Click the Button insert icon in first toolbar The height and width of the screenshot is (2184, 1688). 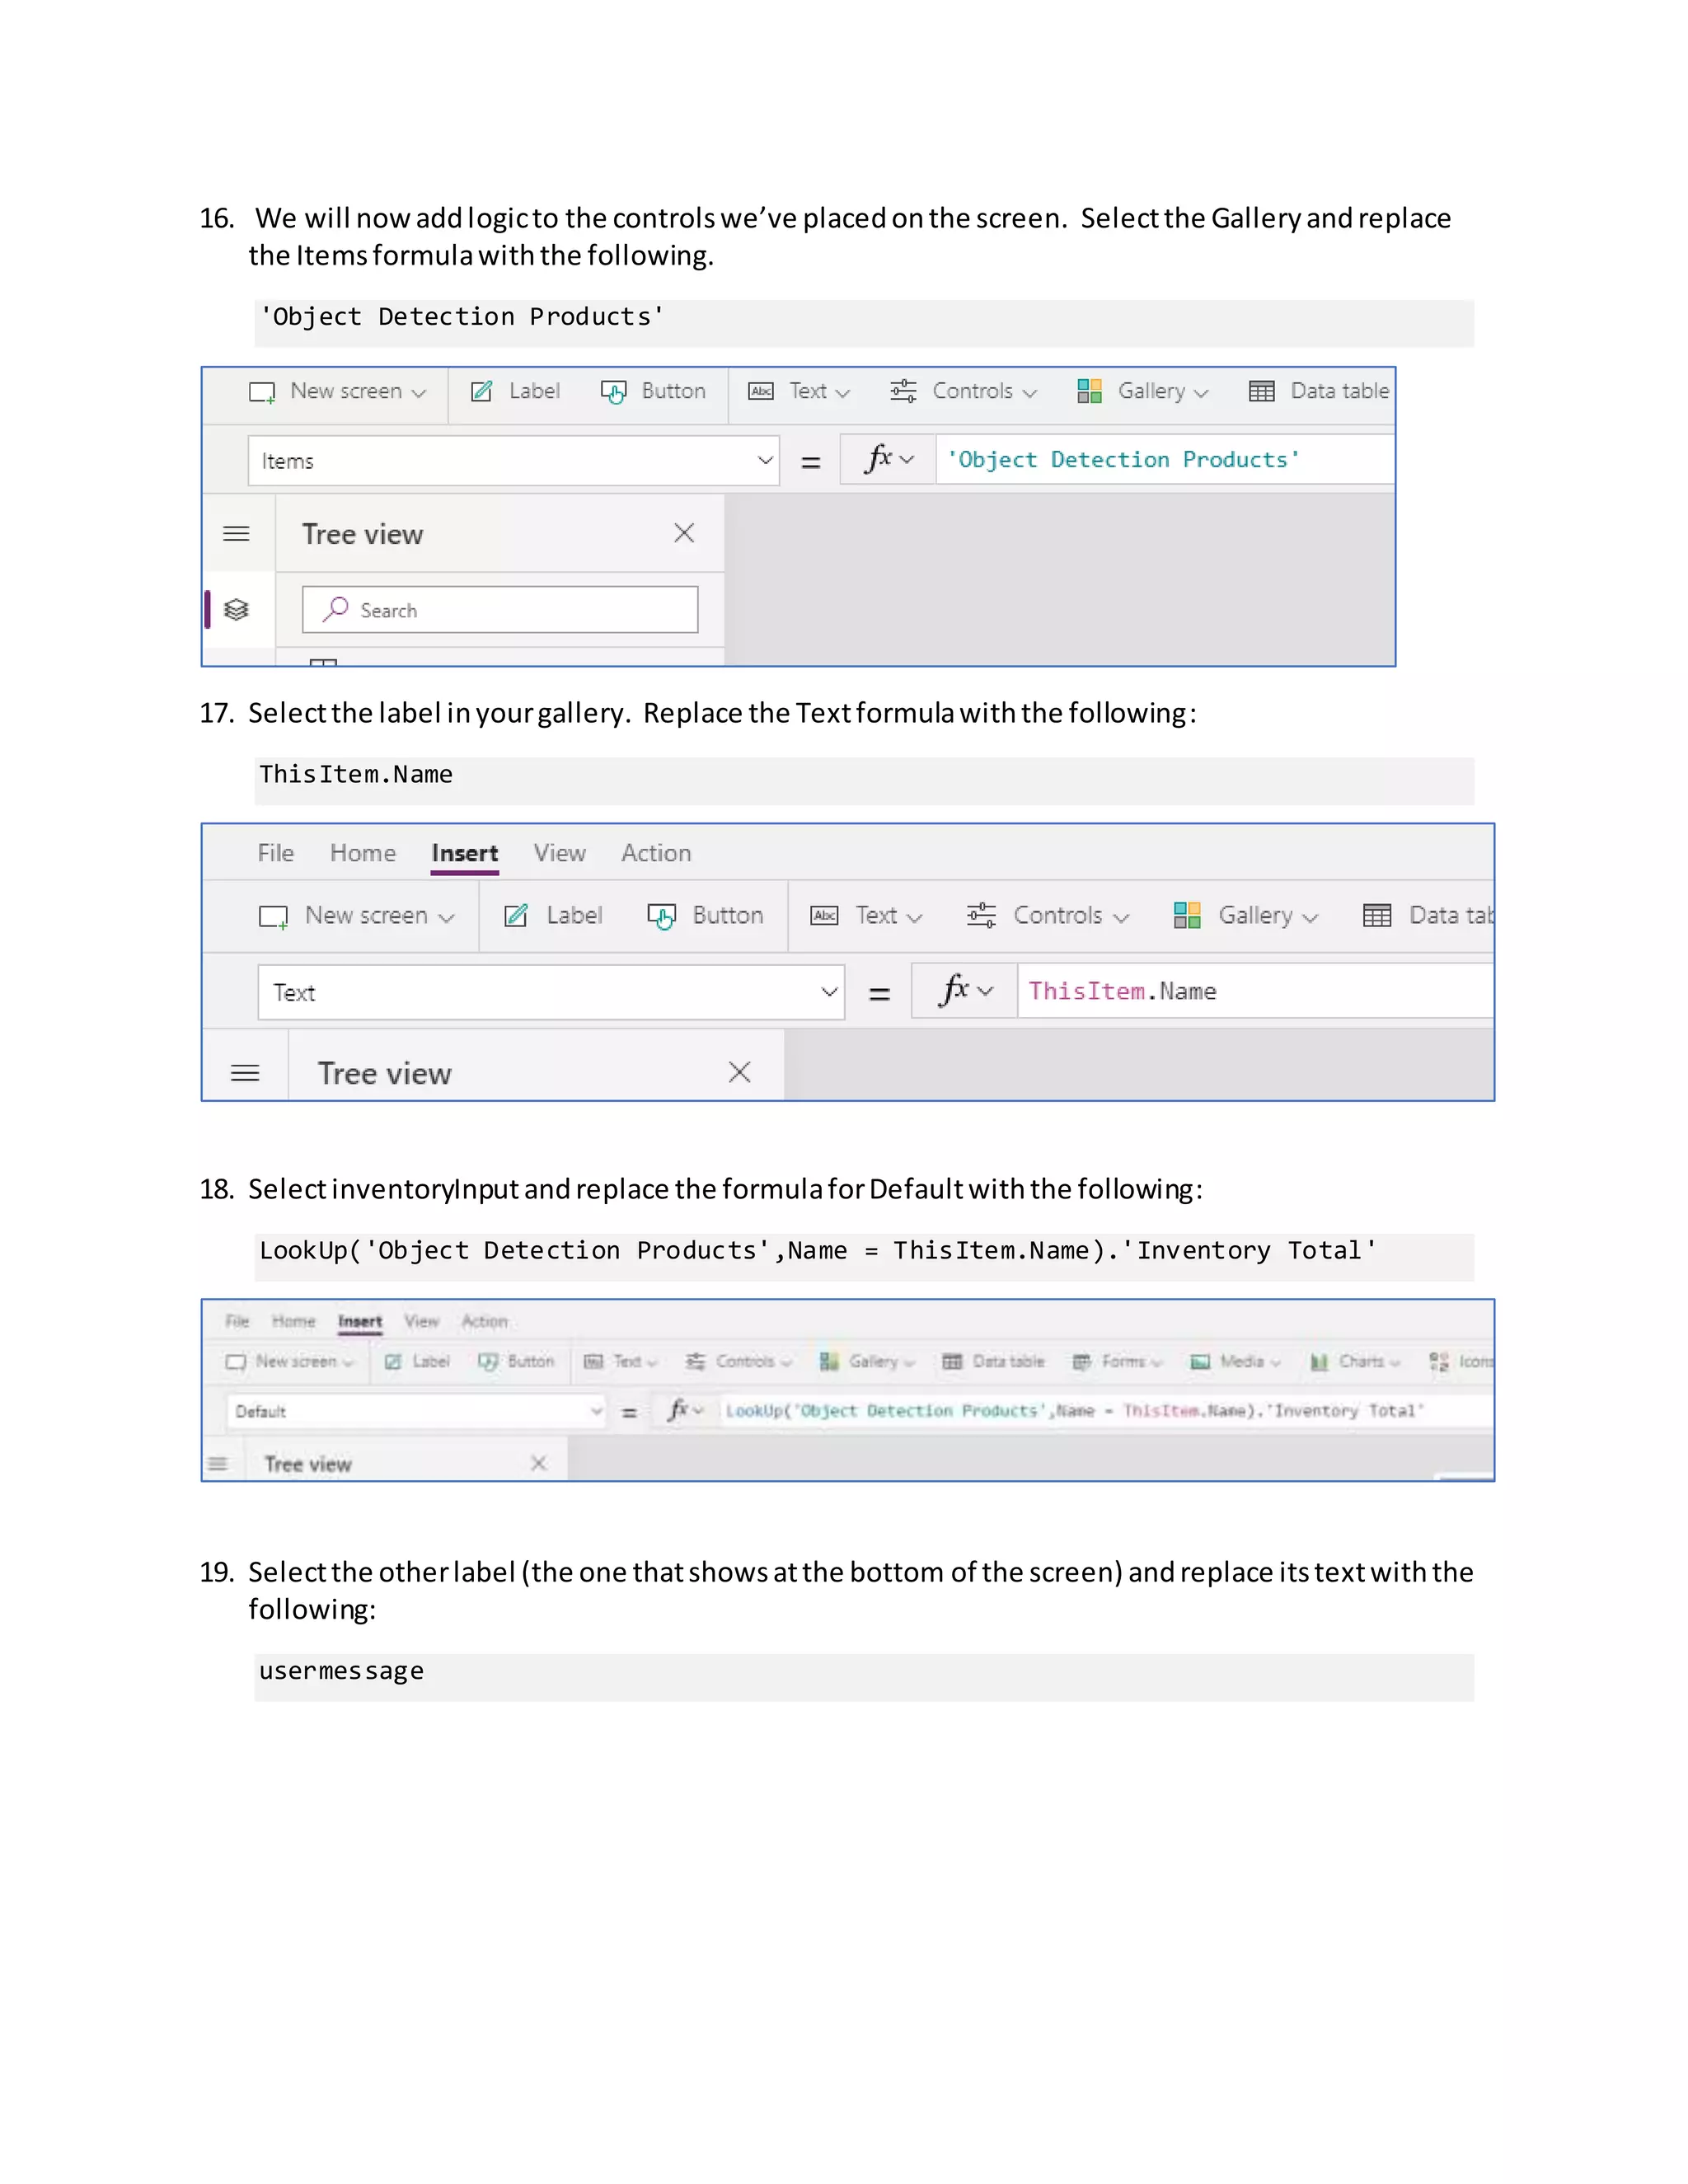coord(613,391)
